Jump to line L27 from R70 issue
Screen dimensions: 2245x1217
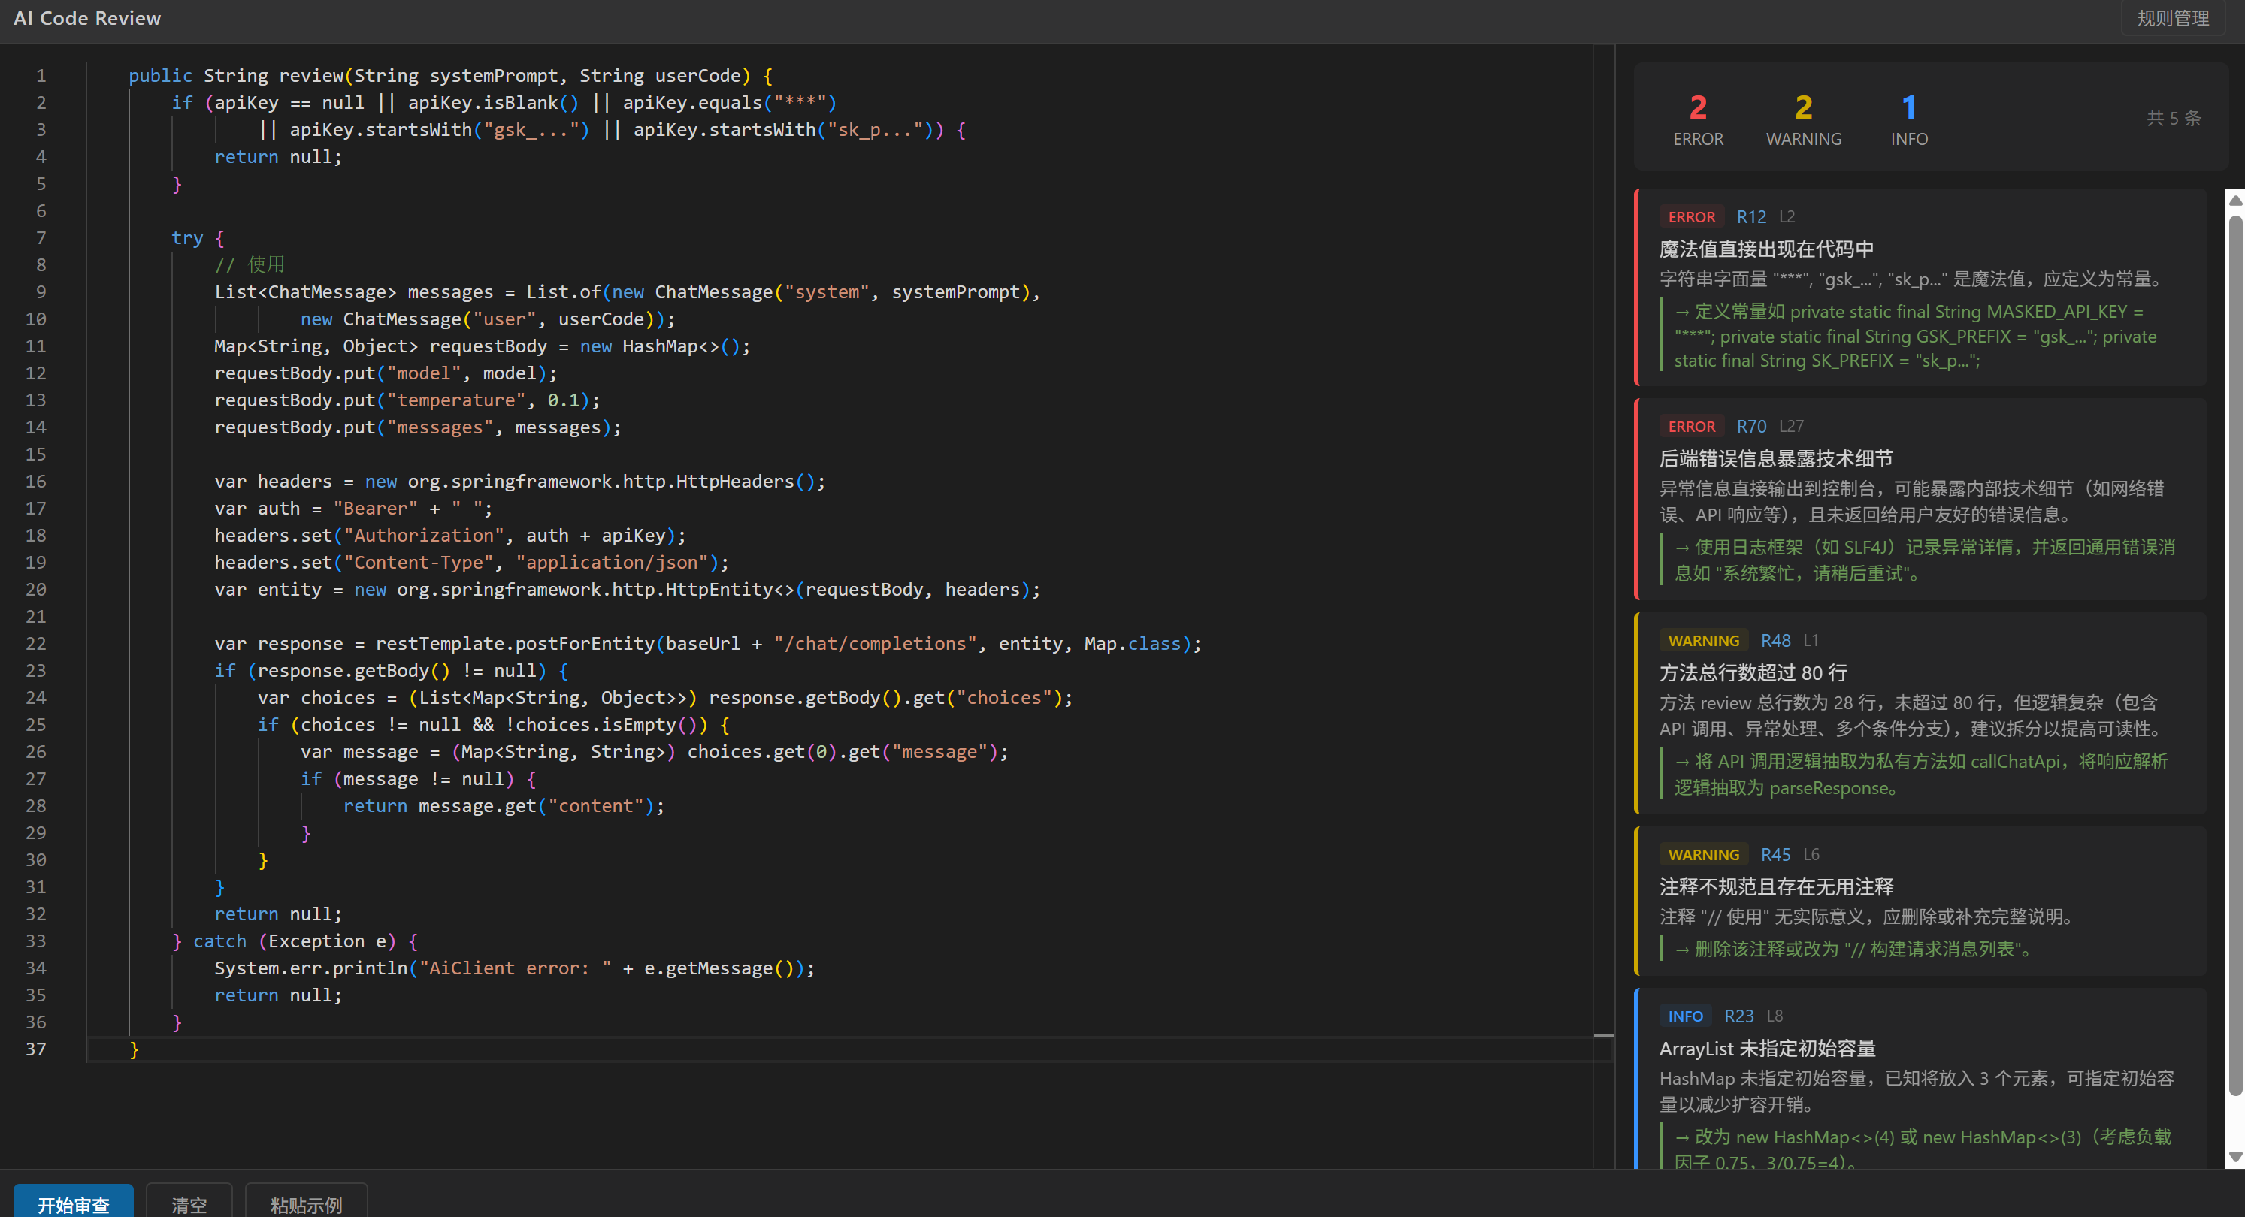coord(1791,427)
